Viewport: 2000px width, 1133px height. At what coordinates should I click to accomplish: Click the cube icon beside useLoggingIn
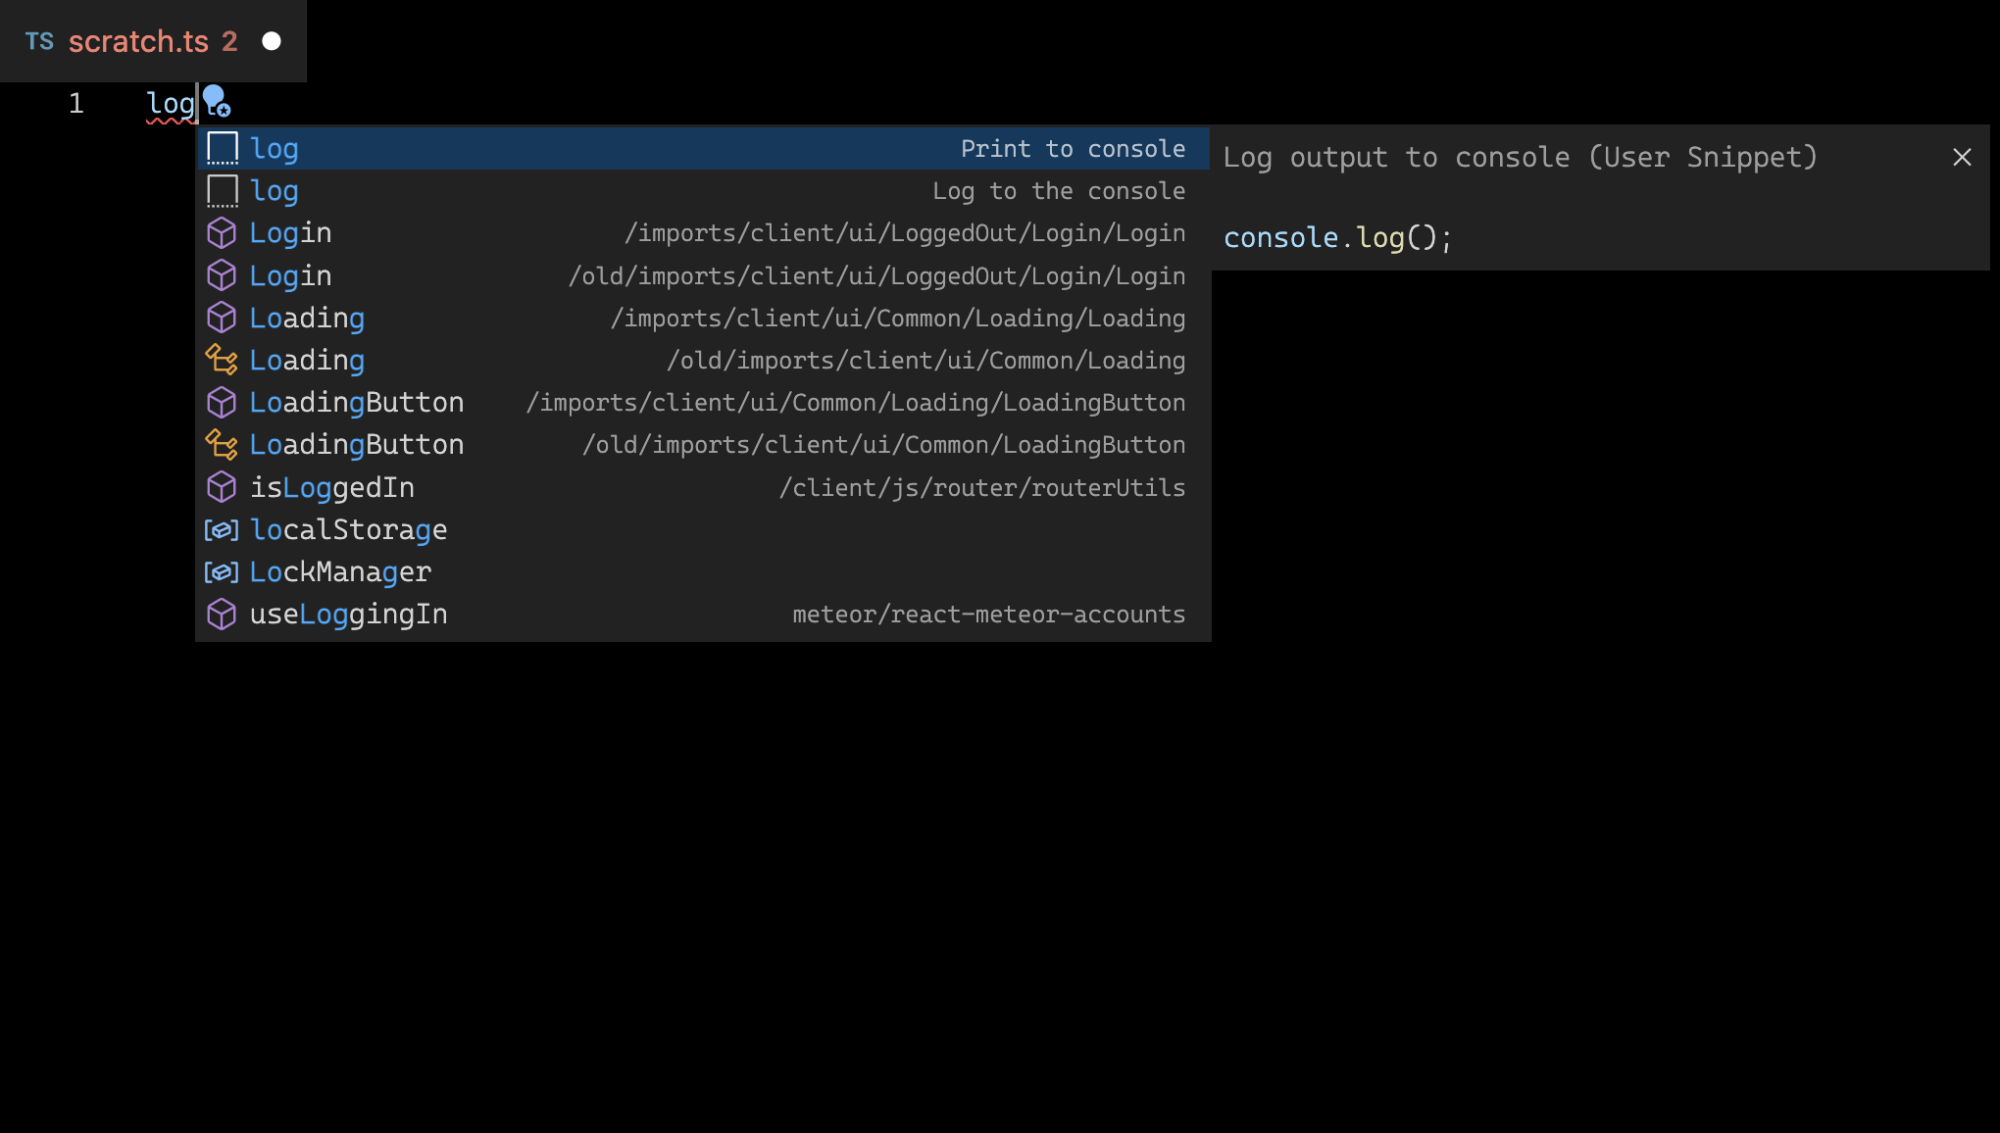(x=222, y=614)
